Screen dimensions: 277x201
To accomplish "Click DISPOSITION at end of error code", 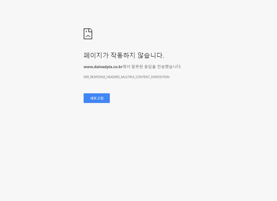I will click(160, 77).
